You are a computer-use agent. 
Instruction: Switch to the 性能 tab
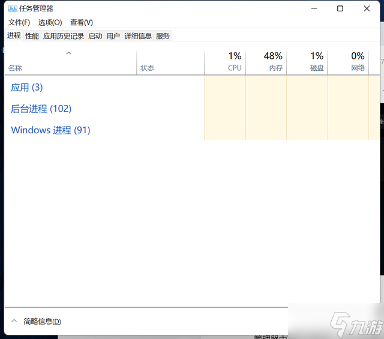pyautogui.click(x=32, y=36)
